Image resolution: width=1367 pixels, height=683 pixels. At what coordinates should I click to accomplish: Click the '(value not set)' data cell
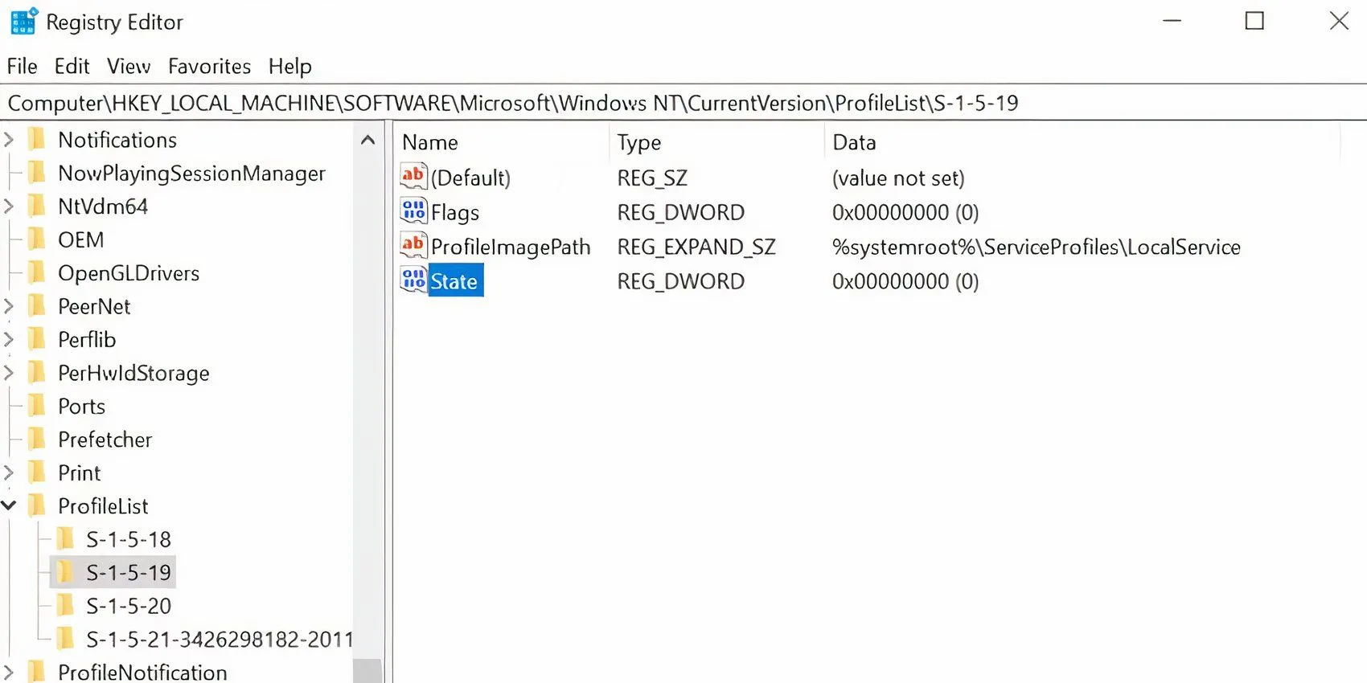898,178
